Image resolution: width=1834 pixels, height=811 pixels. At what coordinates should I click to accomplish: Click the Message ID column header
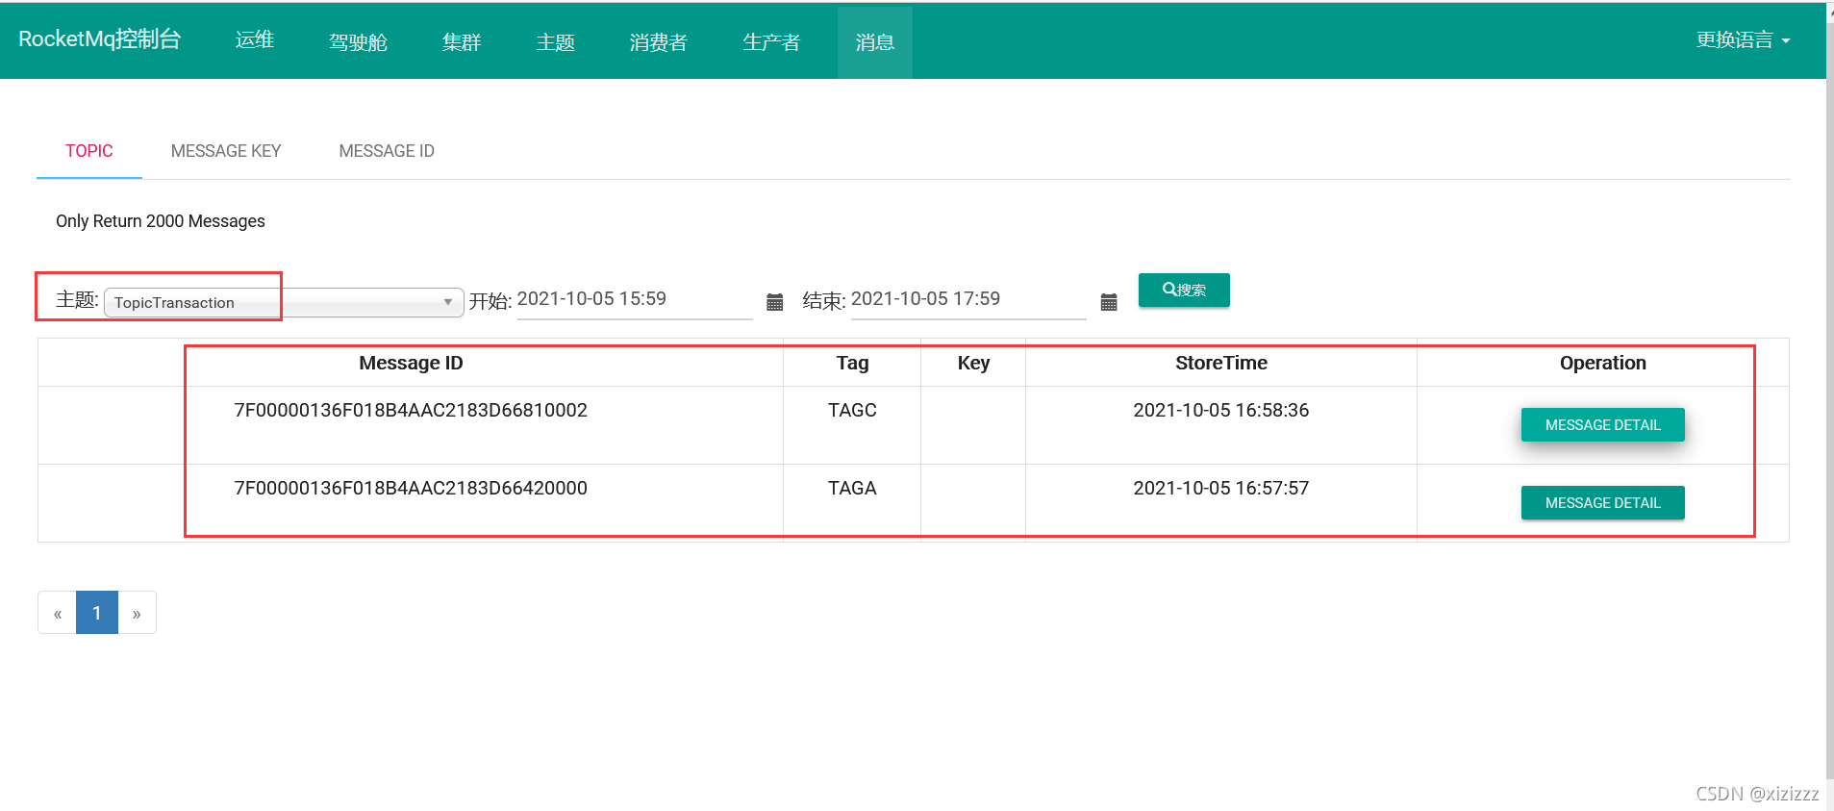pyautogui.click(x=411, y=363)
